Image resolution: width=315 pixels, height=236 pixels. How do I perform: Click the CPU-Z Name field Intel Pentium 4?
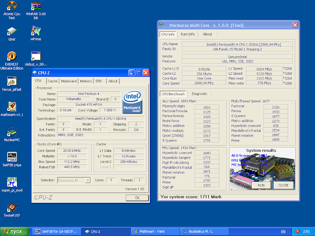click(89, 94)
